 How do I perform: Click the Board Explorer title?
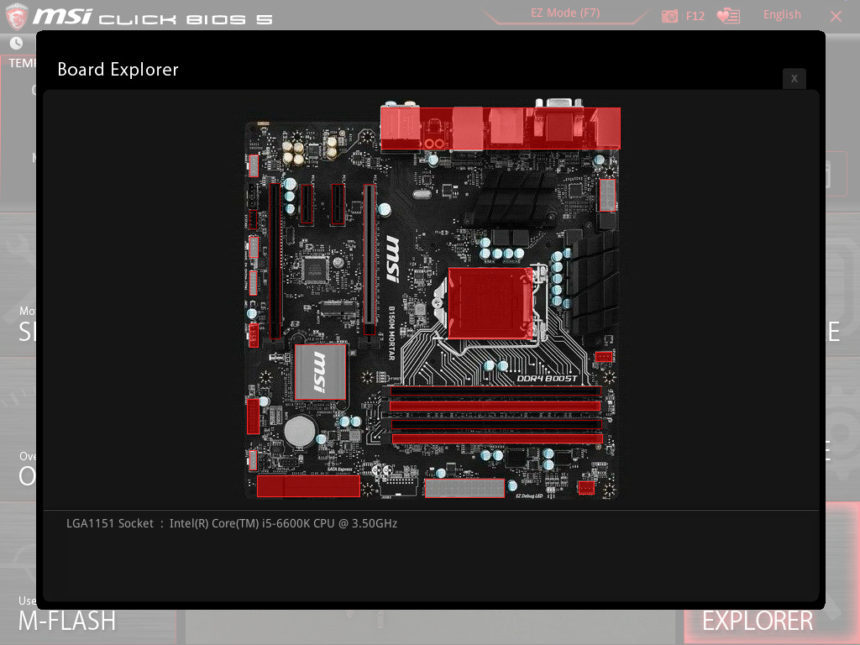[118, 70]
